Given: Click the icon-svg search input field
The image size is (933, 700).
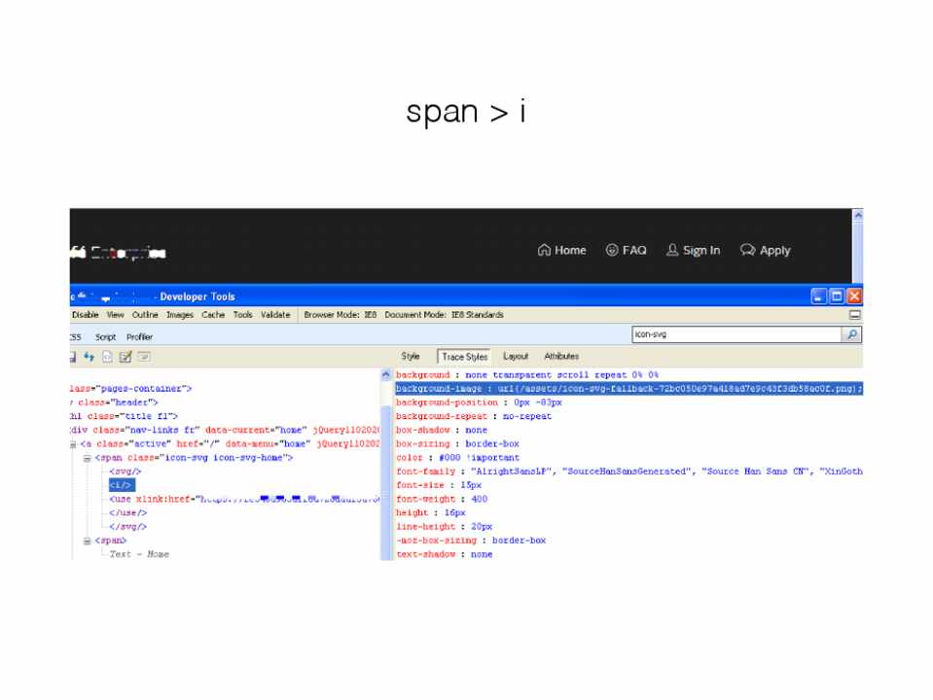Looking at the screenshot, I should tap(735, 334).
